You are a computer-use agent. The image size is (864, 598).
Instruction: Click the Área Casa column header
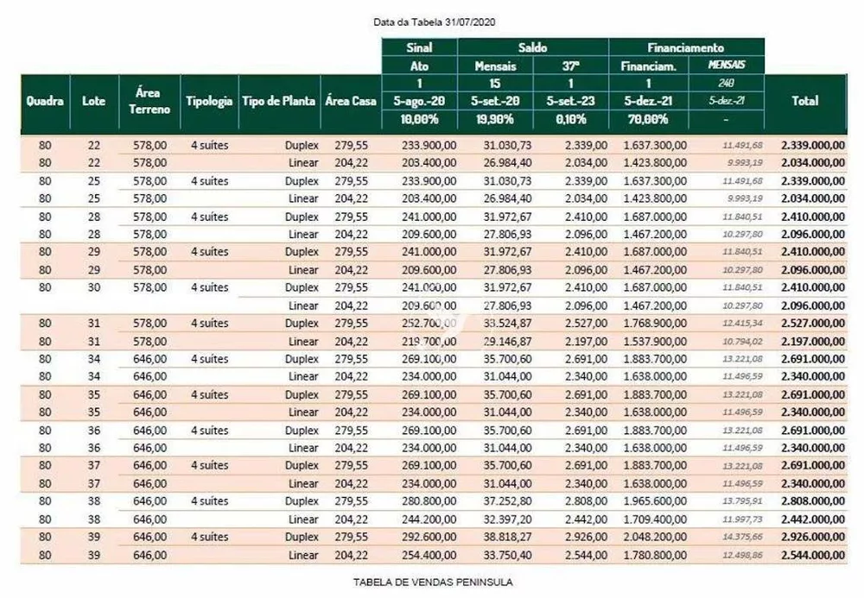(351, 101)
